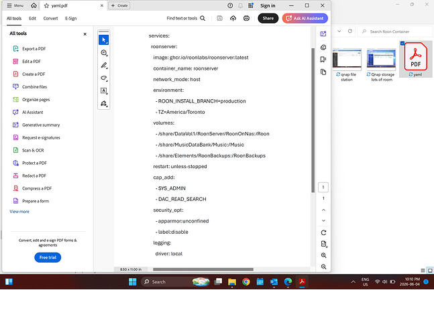This screenshot has height=335, width=434.
Task: Click the Free trial button
Action: tap(48, 257)
